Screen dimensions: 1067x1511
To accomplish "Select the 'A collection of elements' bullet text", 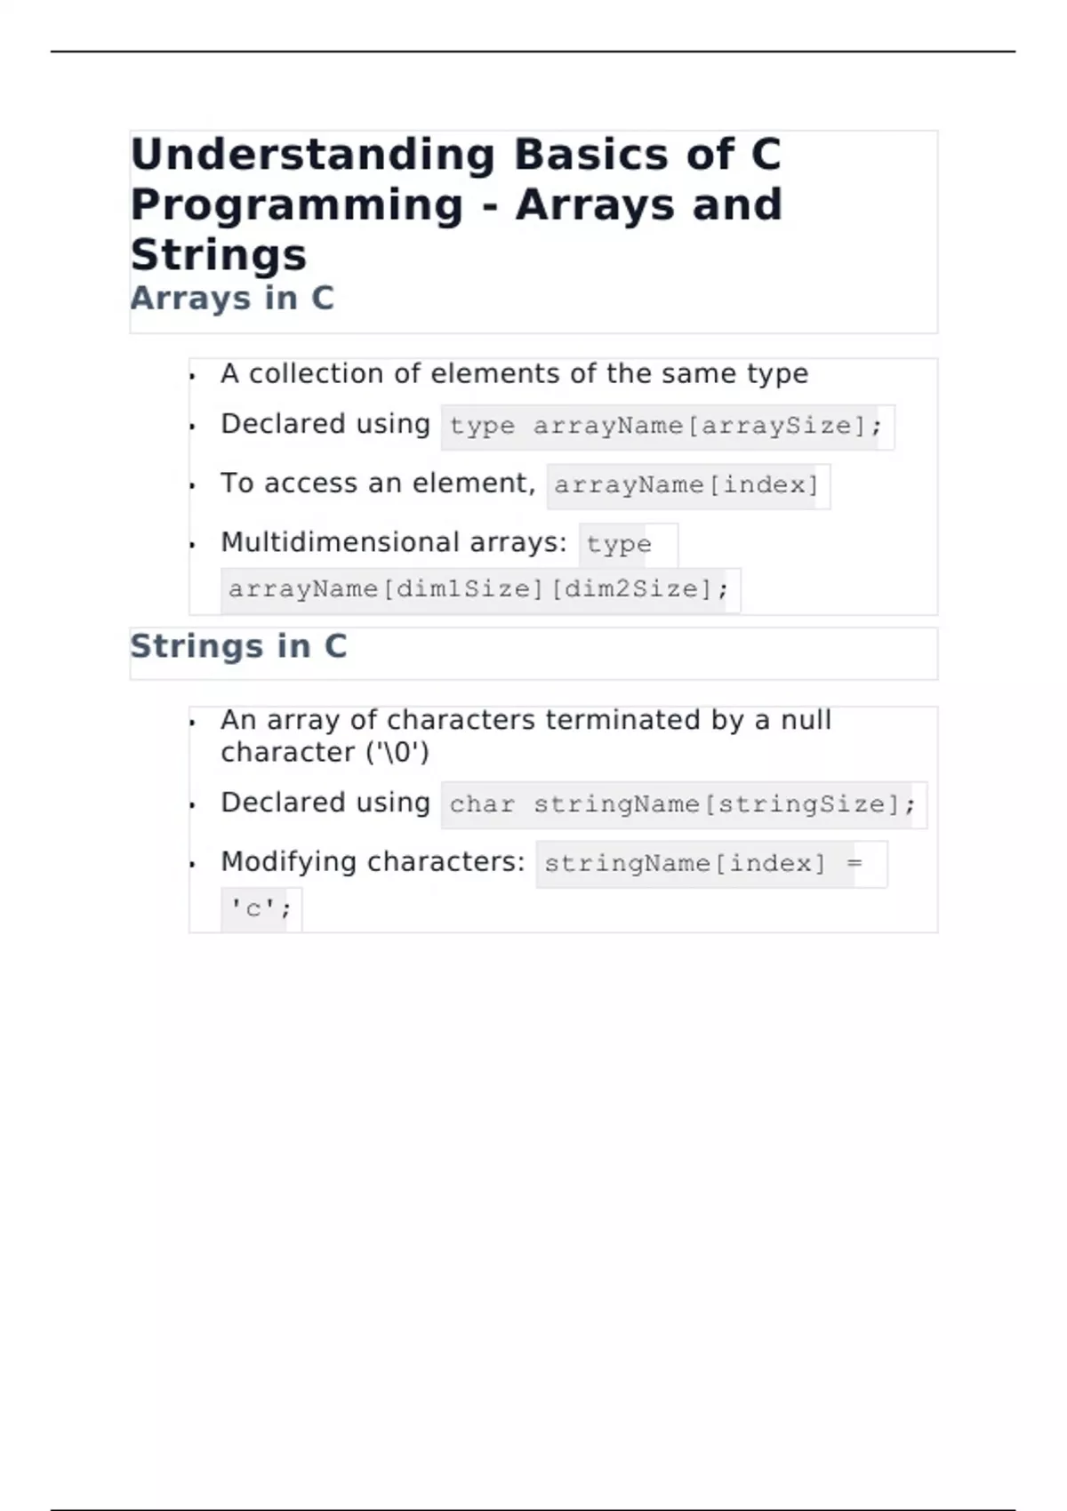I will (514, 374).
